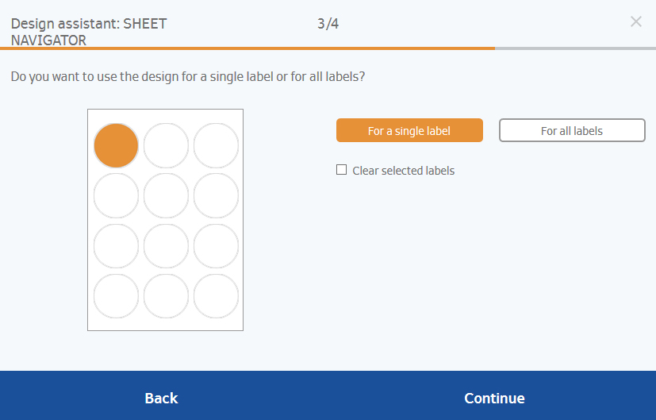Select the top-right label circle

coord(216,145)
